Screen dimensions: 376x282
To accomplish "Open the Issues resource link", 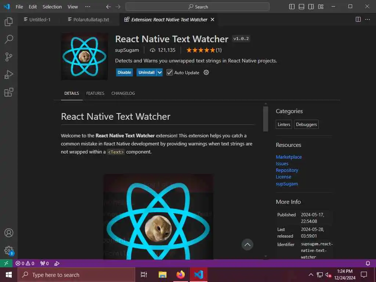I will coord(282,163).
